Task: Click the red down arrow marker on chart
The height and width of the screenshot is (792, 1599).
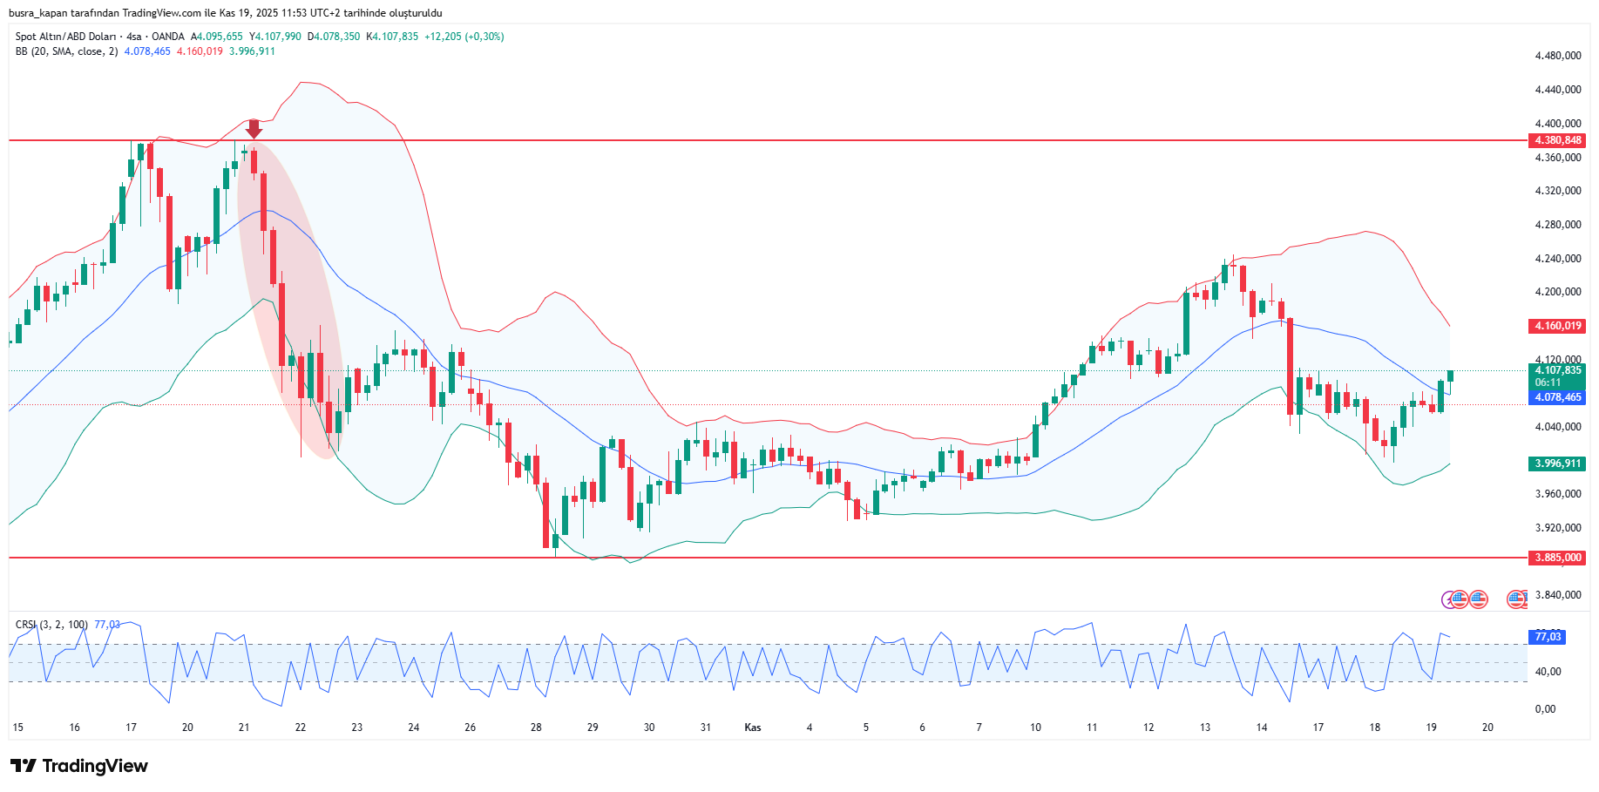Action: (254, 129)
